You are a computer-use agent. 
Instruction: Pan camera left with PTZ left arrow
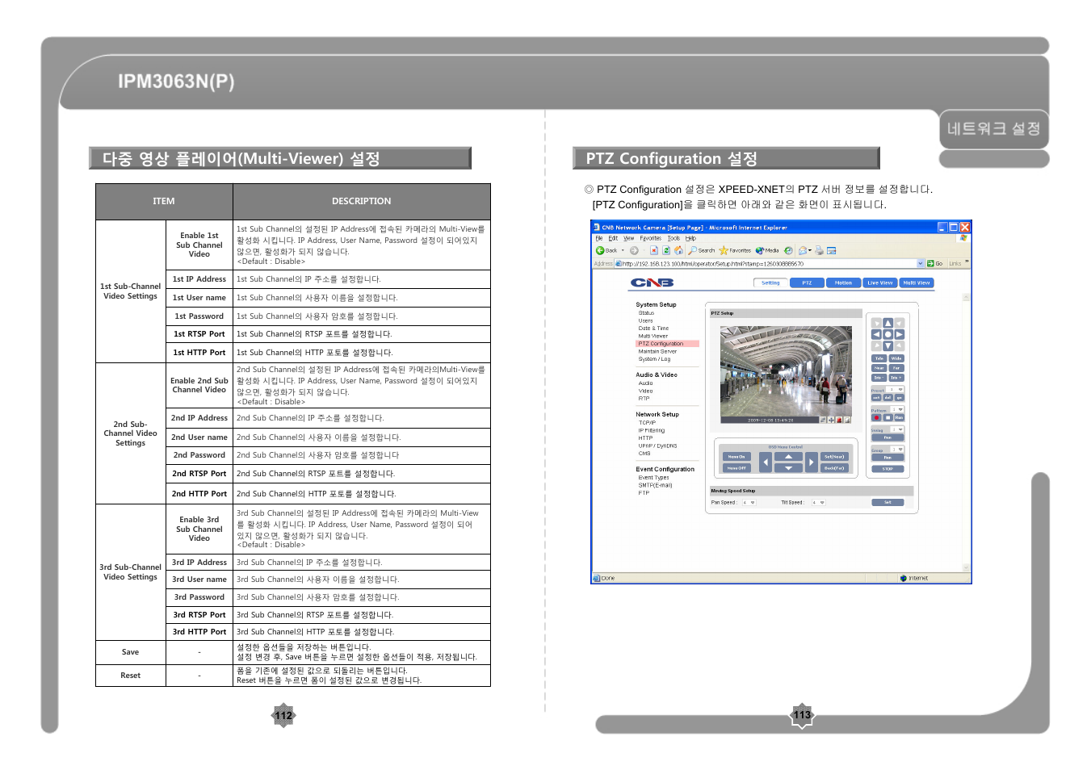(876, 334)
